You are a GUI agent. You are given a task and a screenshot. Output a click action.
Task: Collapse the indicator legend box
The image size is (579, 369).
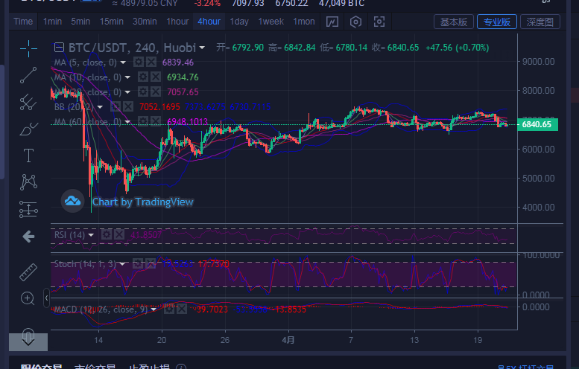coord(59,48)
